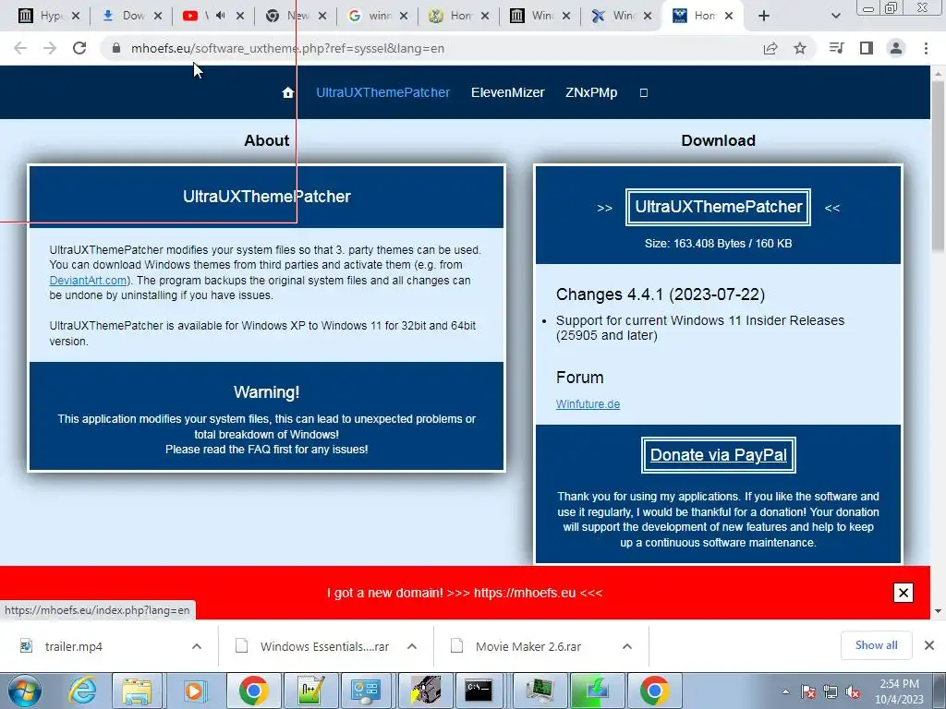
Task: Toggle the Chrome side panel icon
Action: (x=867, y=48)
